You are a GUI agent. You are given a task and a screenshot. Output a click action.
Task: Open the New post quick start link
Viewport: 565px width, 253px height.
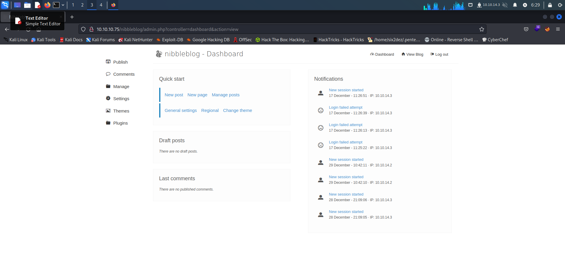coord(174,95)
